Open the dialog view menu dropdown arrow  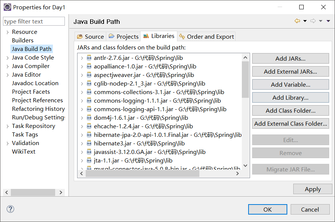pos(328,21)
